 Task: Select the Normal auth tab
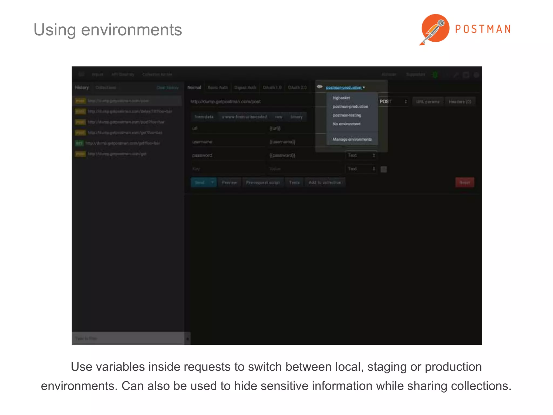coord(194,87)
